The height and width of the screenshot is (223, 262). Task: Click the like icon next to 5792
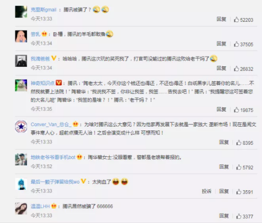(239, 167)
